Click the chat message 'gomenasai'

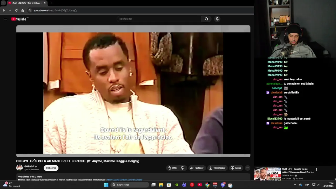(290, 123)
